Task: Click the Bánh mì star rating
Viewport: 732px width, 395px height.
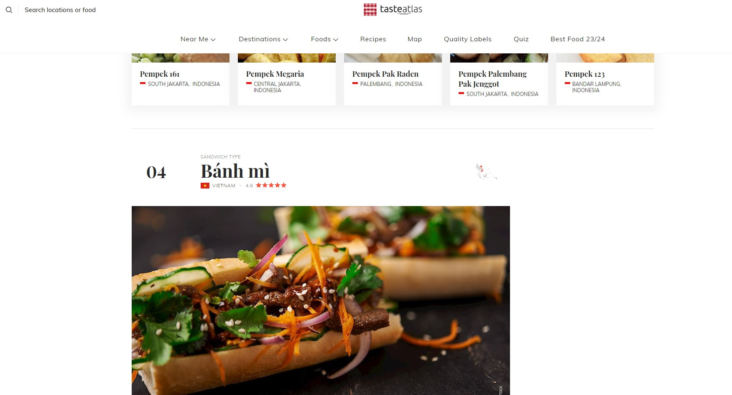Action: coord(271,185)
